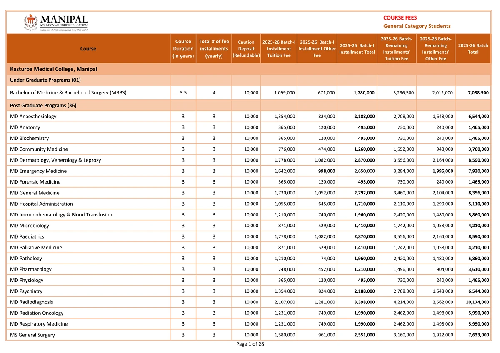
Task: Click Radiodiagnosis batch total 10,174,000
Action: pyautogui.click(x=477, y=302)
